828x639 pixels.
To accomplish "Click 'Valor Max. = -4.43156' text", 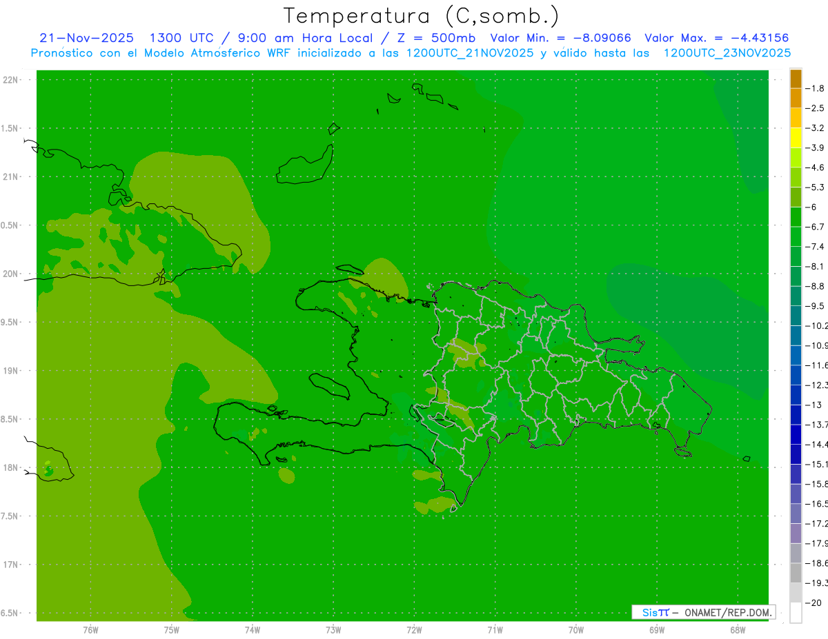I will 716,38.
